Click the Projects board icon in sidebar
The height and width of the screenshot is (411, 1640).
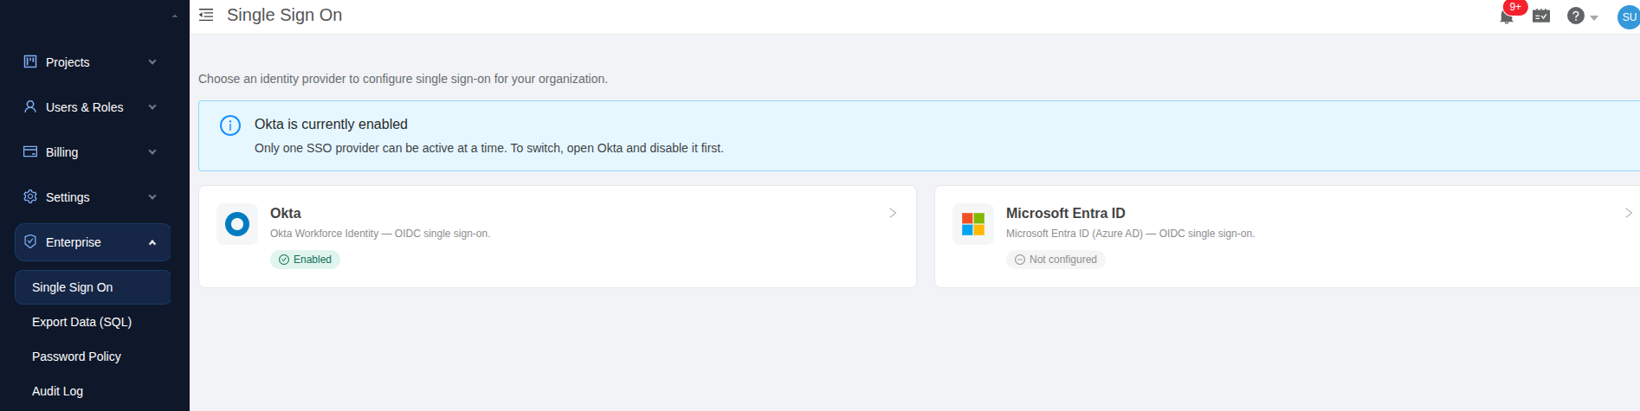(30, 61)
